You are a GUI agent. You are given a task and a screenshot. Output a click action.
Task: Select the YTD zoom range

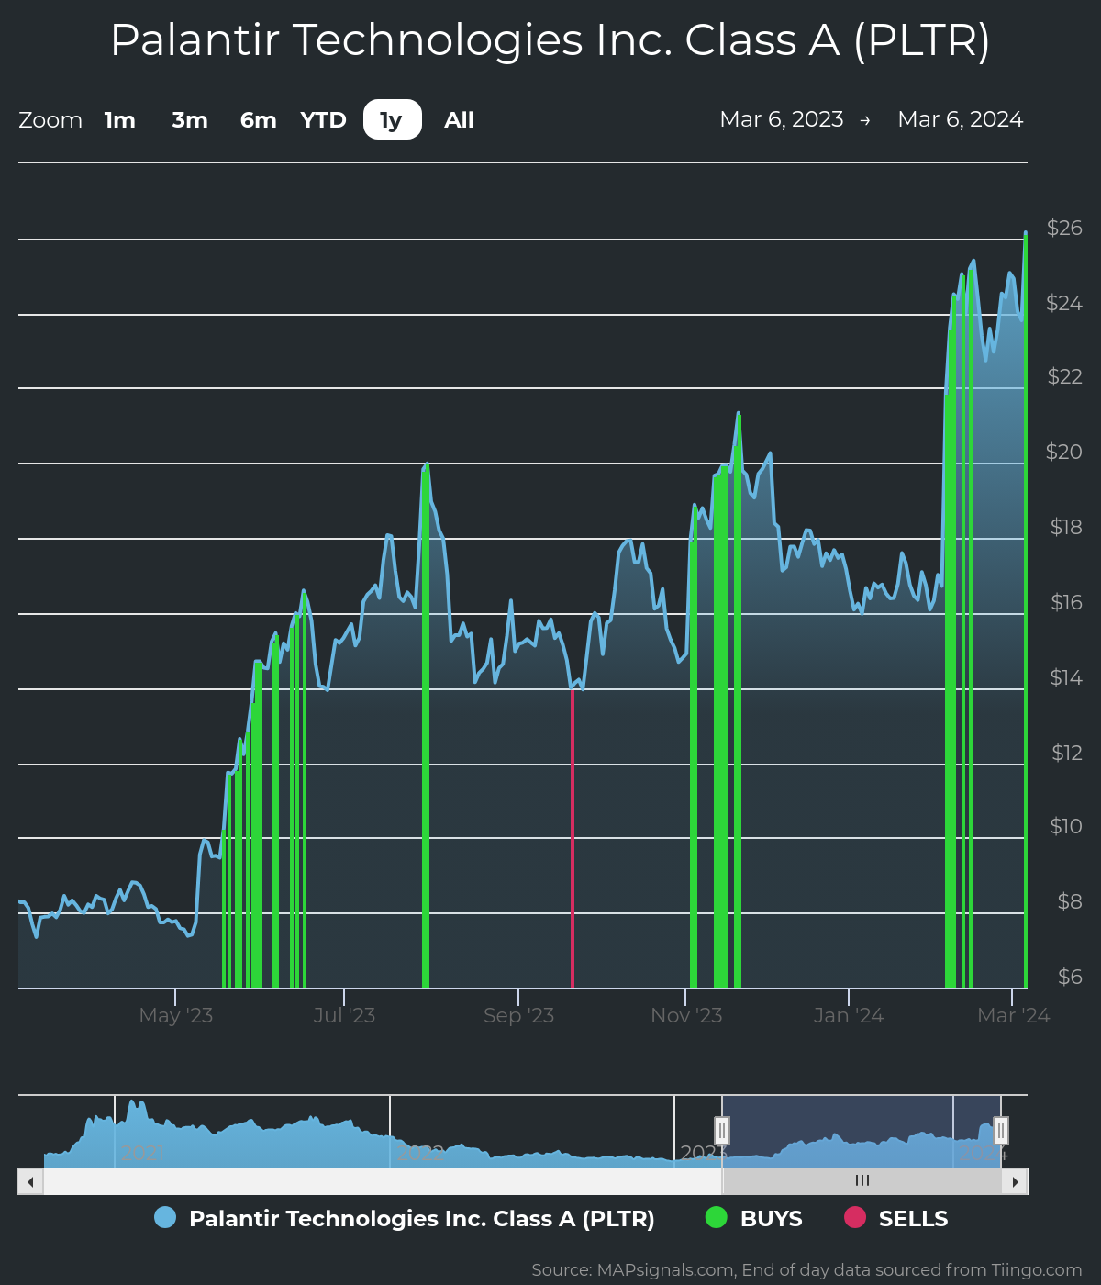tap(324, 120)
